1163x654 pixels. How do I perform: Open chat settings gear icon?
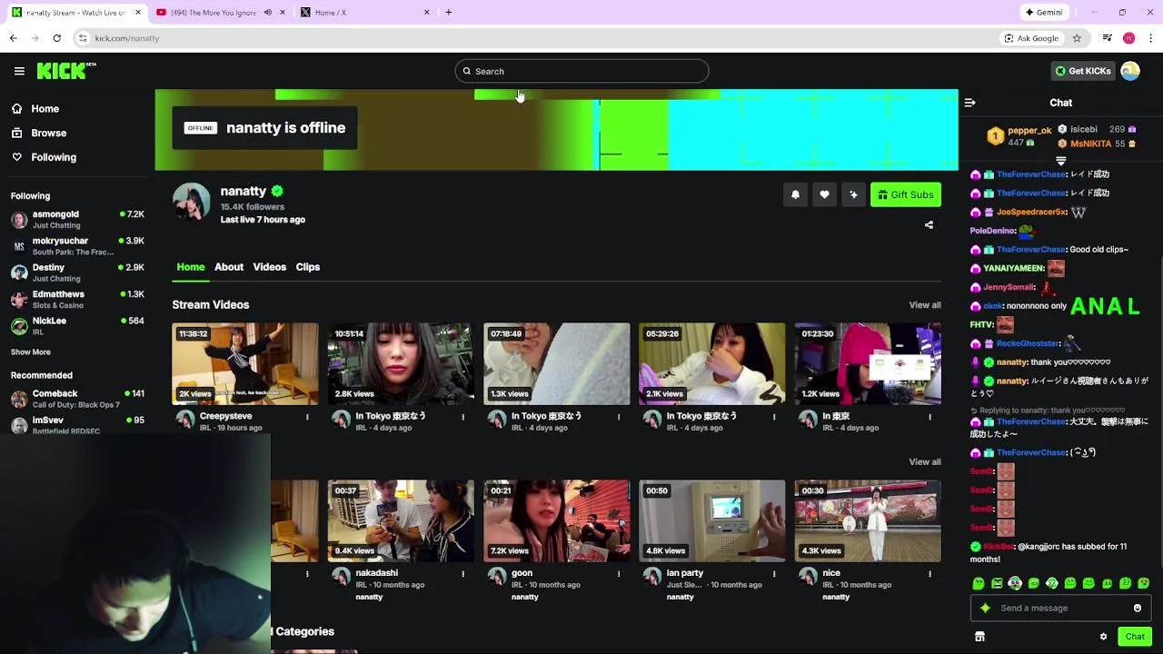click(x=1103, y=637)
